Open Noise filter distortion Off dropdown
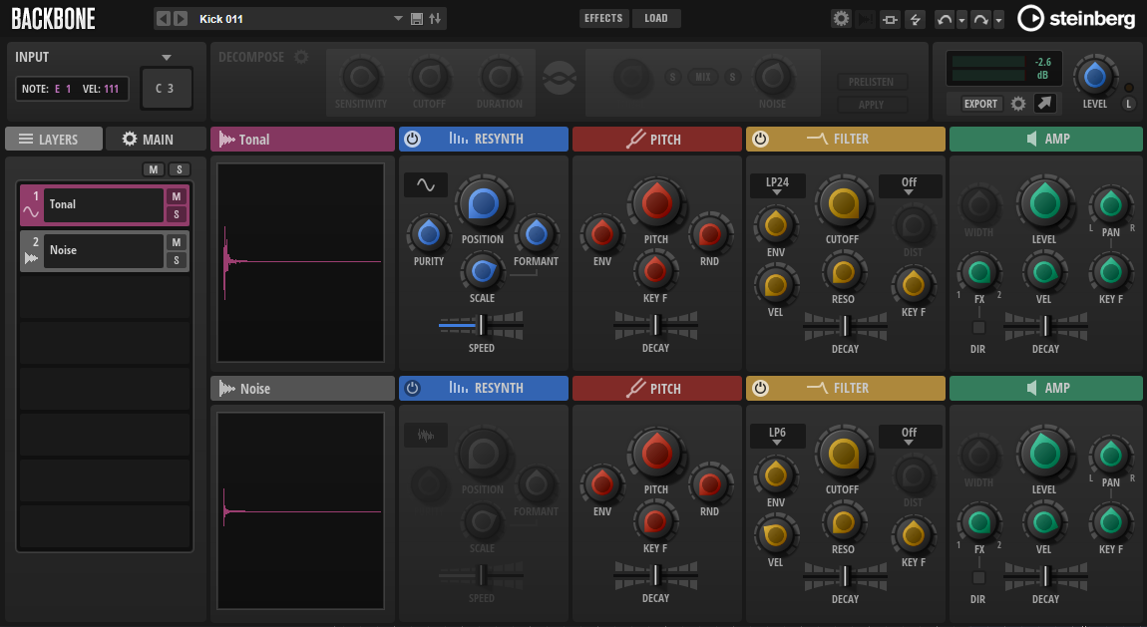 (x=910, y=436)
